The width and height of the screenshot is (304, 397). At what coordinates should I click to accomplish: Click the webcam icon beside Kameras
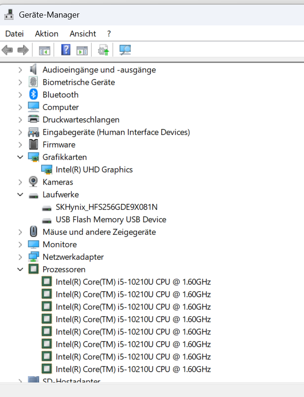(x=33, y=182)
